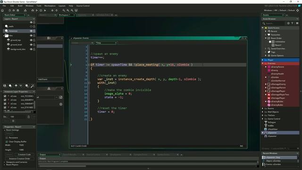Expand the Rooms asset folder
The image size is (302, 170).
(263, 109)
